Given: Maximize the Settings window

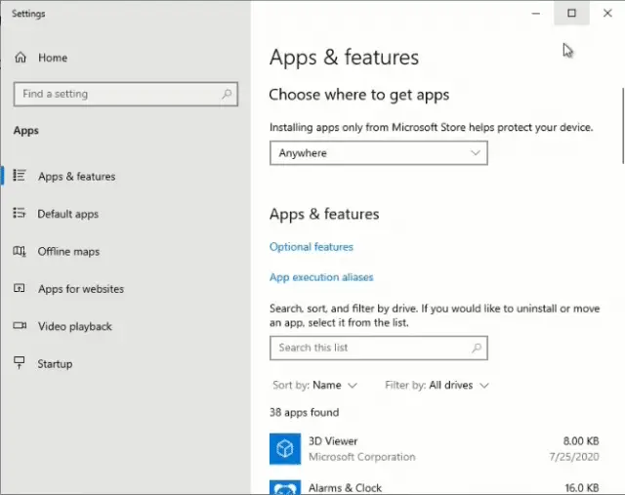Looking at the screenshot, I should click(571, 13).
